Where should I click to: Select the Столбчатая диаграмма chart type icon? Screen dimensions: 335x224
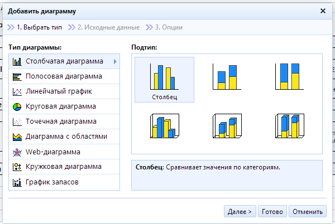click(17, 61)
